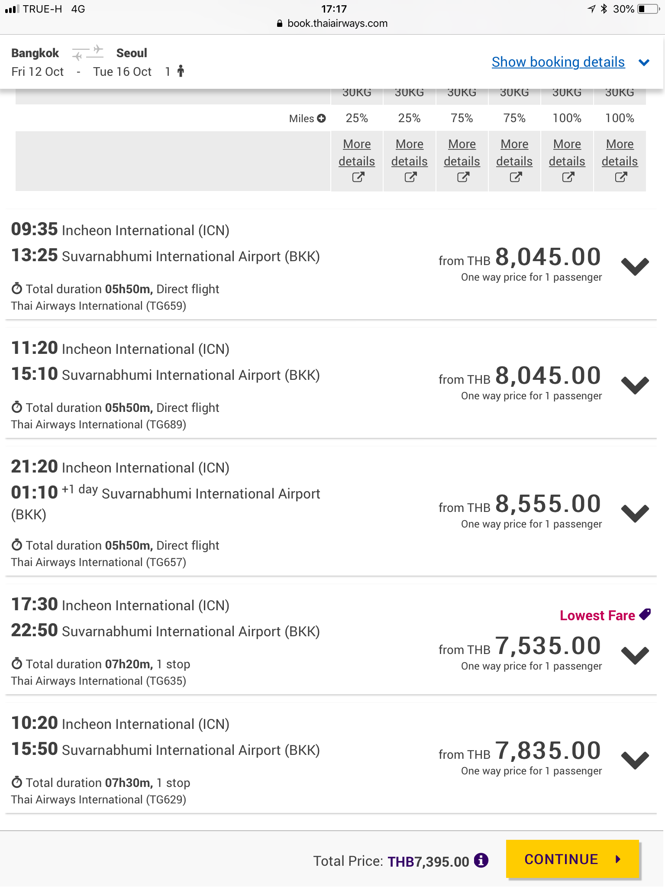Expand the 21:20 TG657 flight fares
The image size is (665, 887).
click(x=635, y=513)
